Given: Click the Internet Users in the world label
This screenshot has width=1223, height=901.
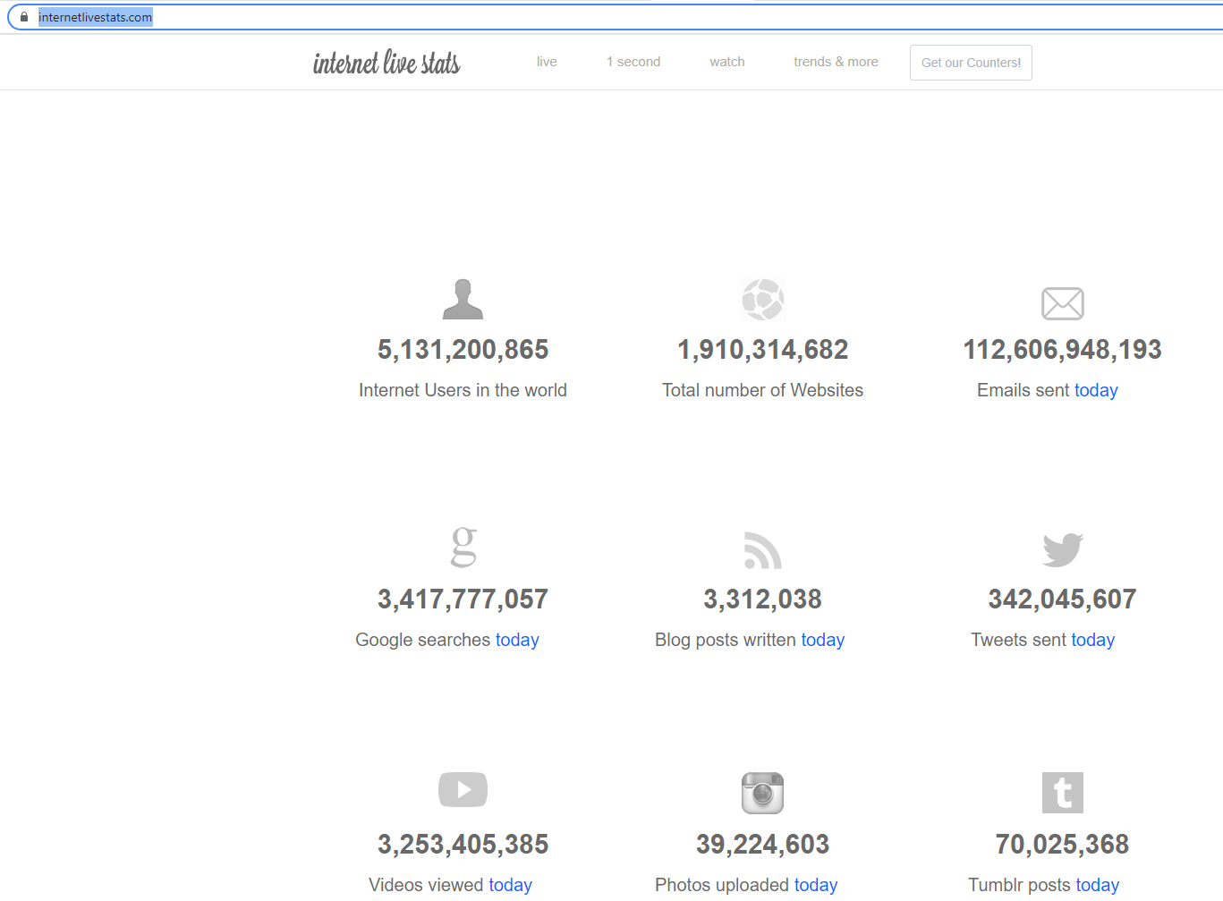Looking at the screenshot, I should (463, 390).
